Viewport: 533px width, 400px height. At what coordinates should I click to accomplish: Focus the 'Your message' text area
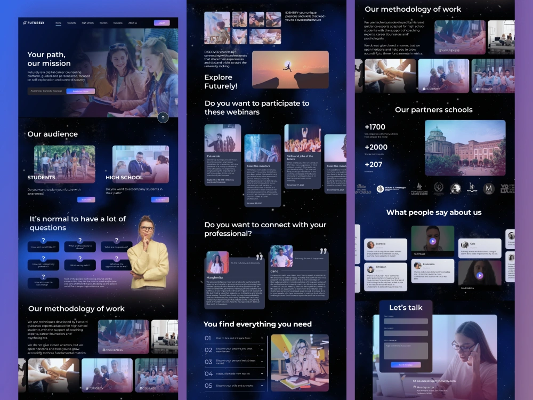tap(406, 351)
